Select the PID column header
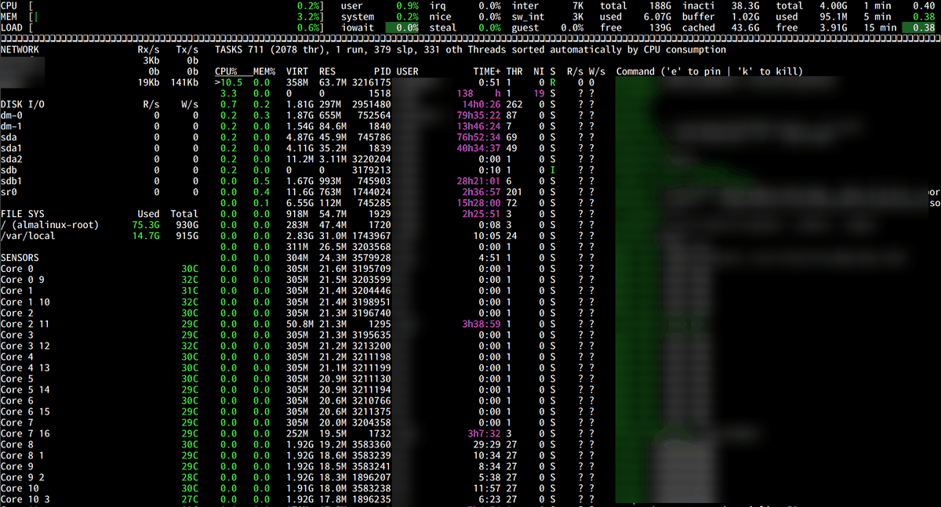 381,71
